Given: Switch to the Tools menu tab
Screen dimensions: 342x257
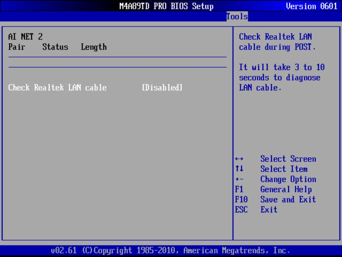Looking at the screenshot, I should (x=236, y=16).
